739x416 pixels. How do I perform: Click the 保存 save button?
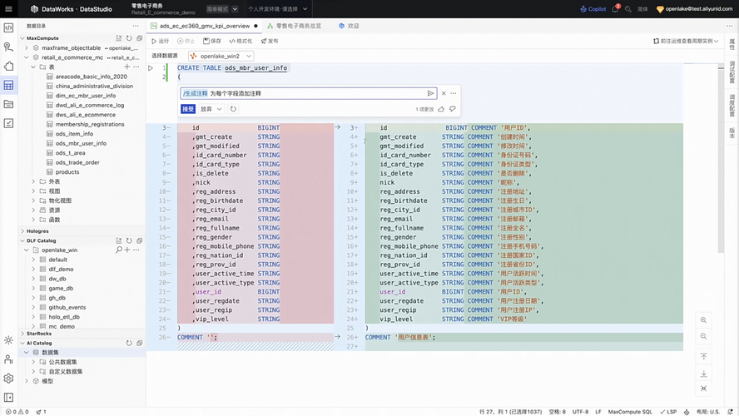pos(212,41)
